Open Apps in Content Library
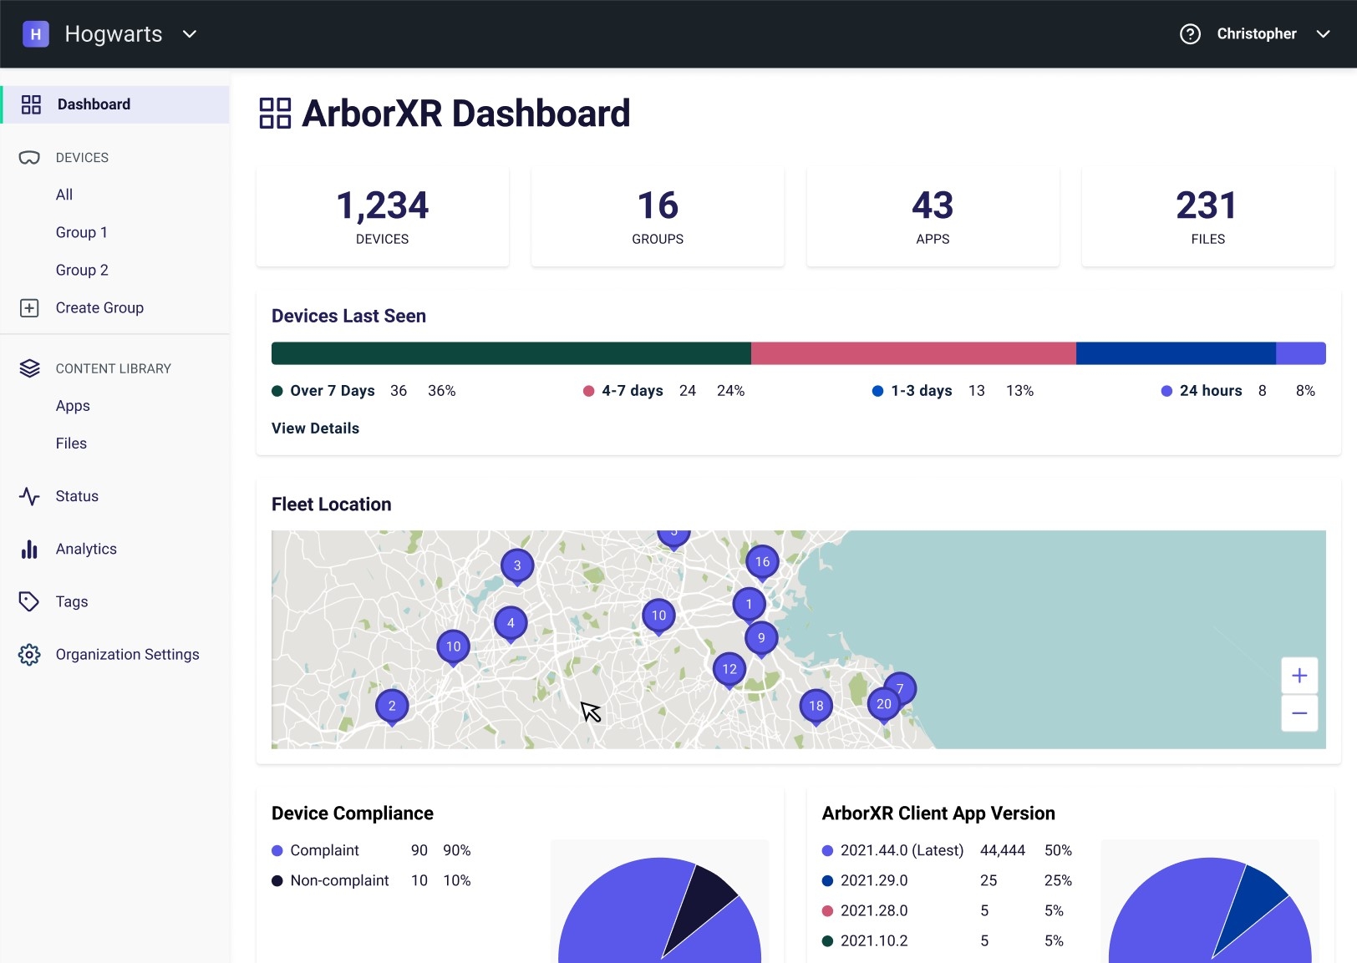The width and height of the screenshot is (1357, 963). click(x=73, y=406)
